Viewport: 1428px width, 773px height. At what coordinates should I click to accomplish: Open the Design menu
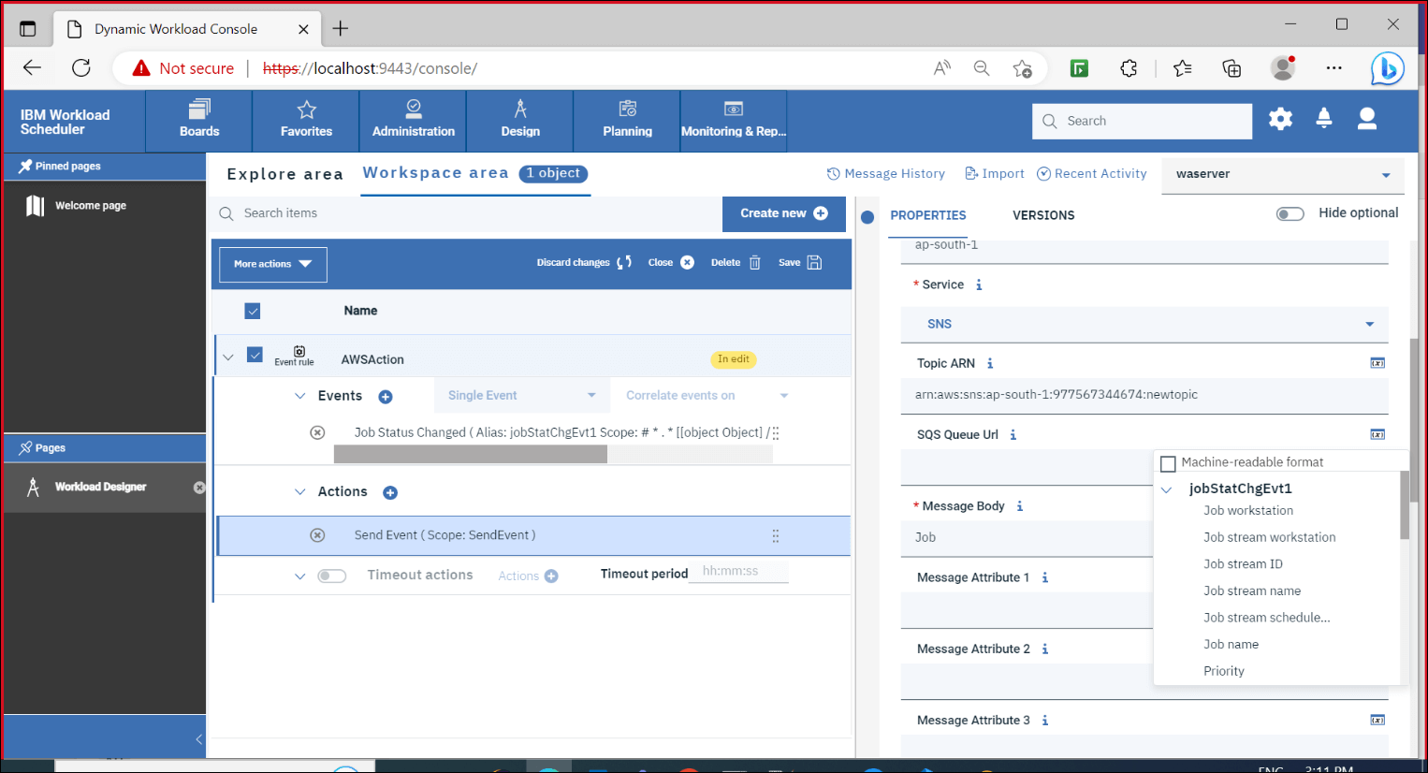click(x=520, y=121)
